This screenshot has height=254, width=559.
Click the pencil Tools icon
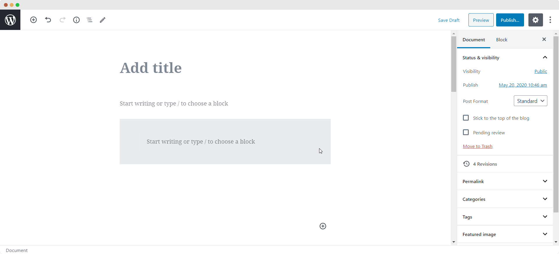pos(102,20)
